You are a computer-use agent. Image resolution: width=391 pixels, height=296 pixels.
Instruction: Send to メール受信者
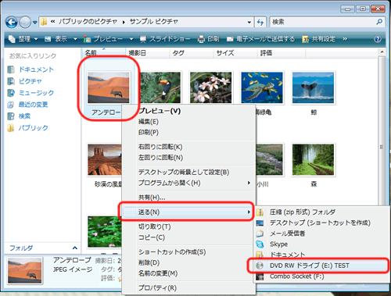(x=322, y=234)
